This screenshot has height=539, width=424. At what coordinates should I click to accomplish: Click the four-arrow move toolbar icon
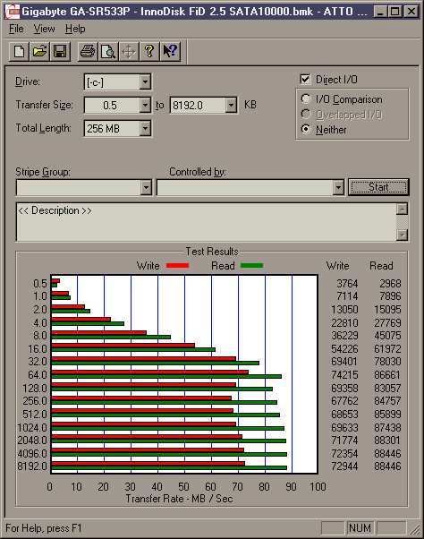pyautogui.click(x=129, y=52)
